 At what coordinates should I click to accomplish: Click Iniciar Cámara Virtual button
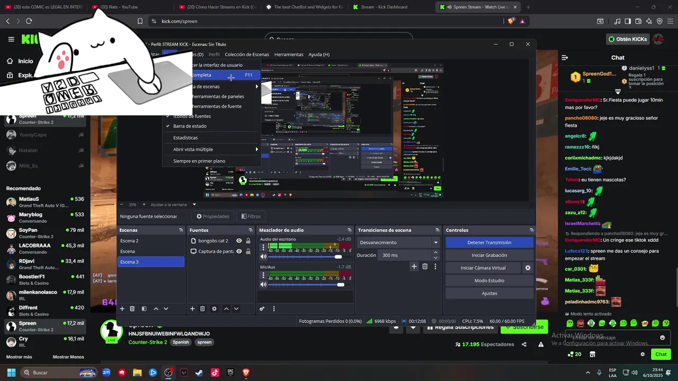(x=483, y=268)
